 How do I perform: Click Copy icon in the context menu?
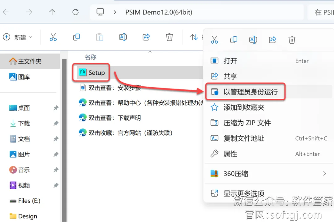coord(234,40)
